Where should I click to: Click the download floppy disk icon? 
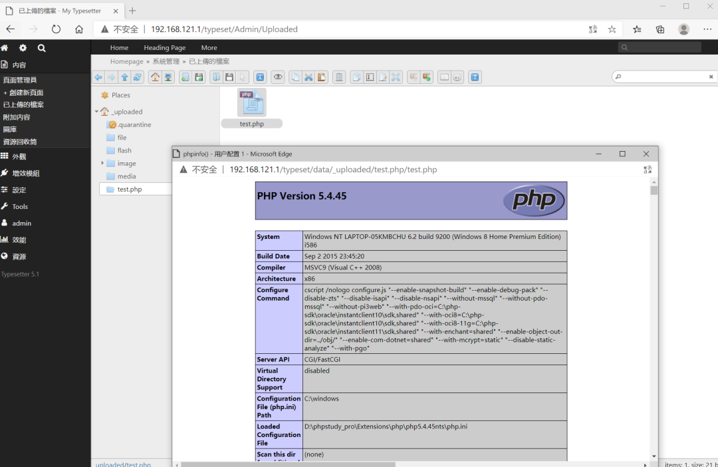pyautogui.click(x=229, y=77)
